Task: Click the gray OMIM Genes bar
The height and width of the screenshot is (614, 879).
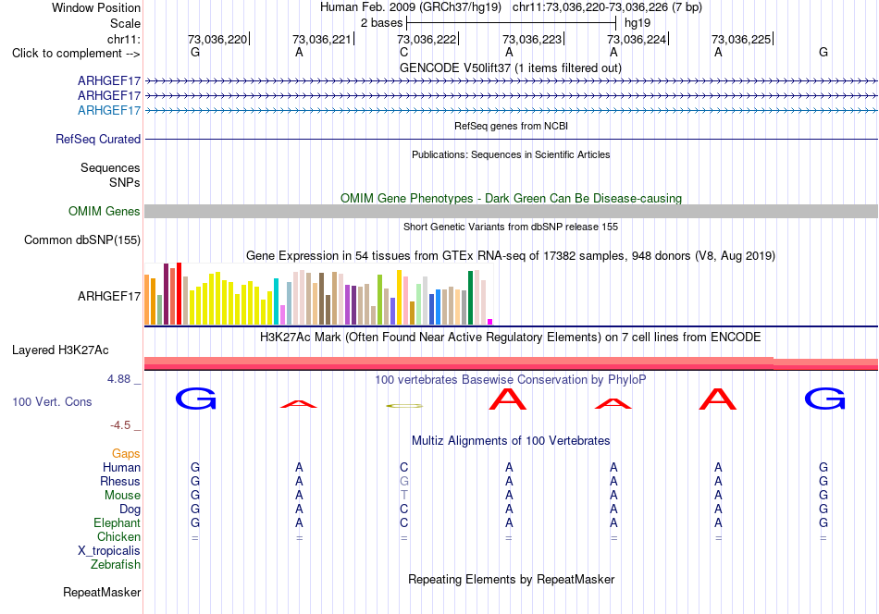Action: tap(511, 211)
